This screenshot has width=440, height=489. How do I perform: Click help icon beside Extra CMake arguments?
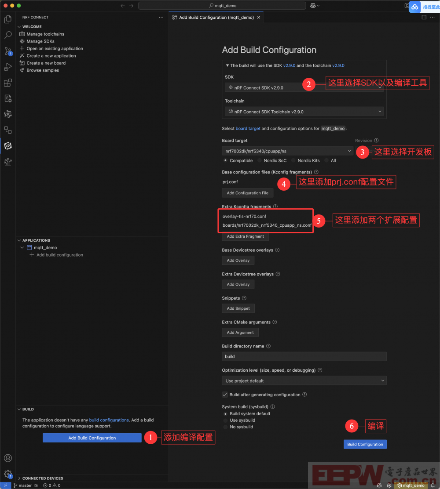(x=275, y=322)
